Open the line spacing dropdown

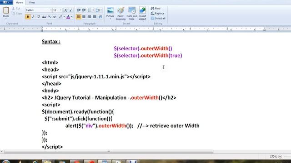(99, 10)
